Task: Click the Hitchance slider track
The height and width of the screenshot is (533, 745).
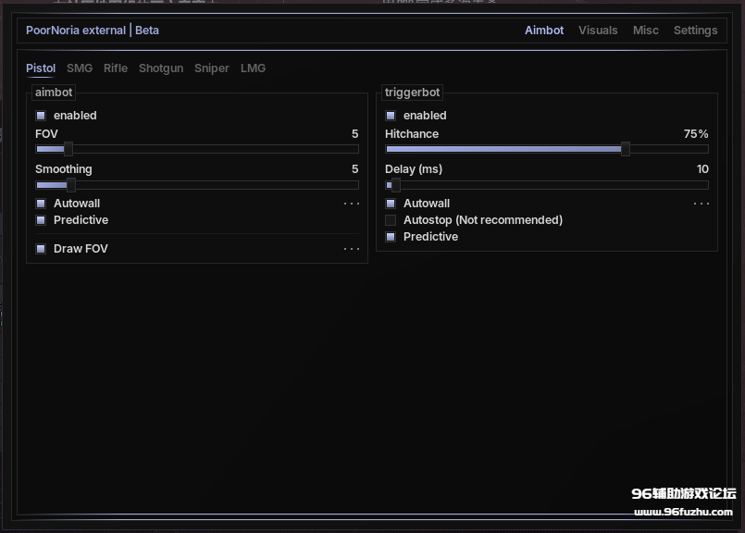Action: (546, 149)
